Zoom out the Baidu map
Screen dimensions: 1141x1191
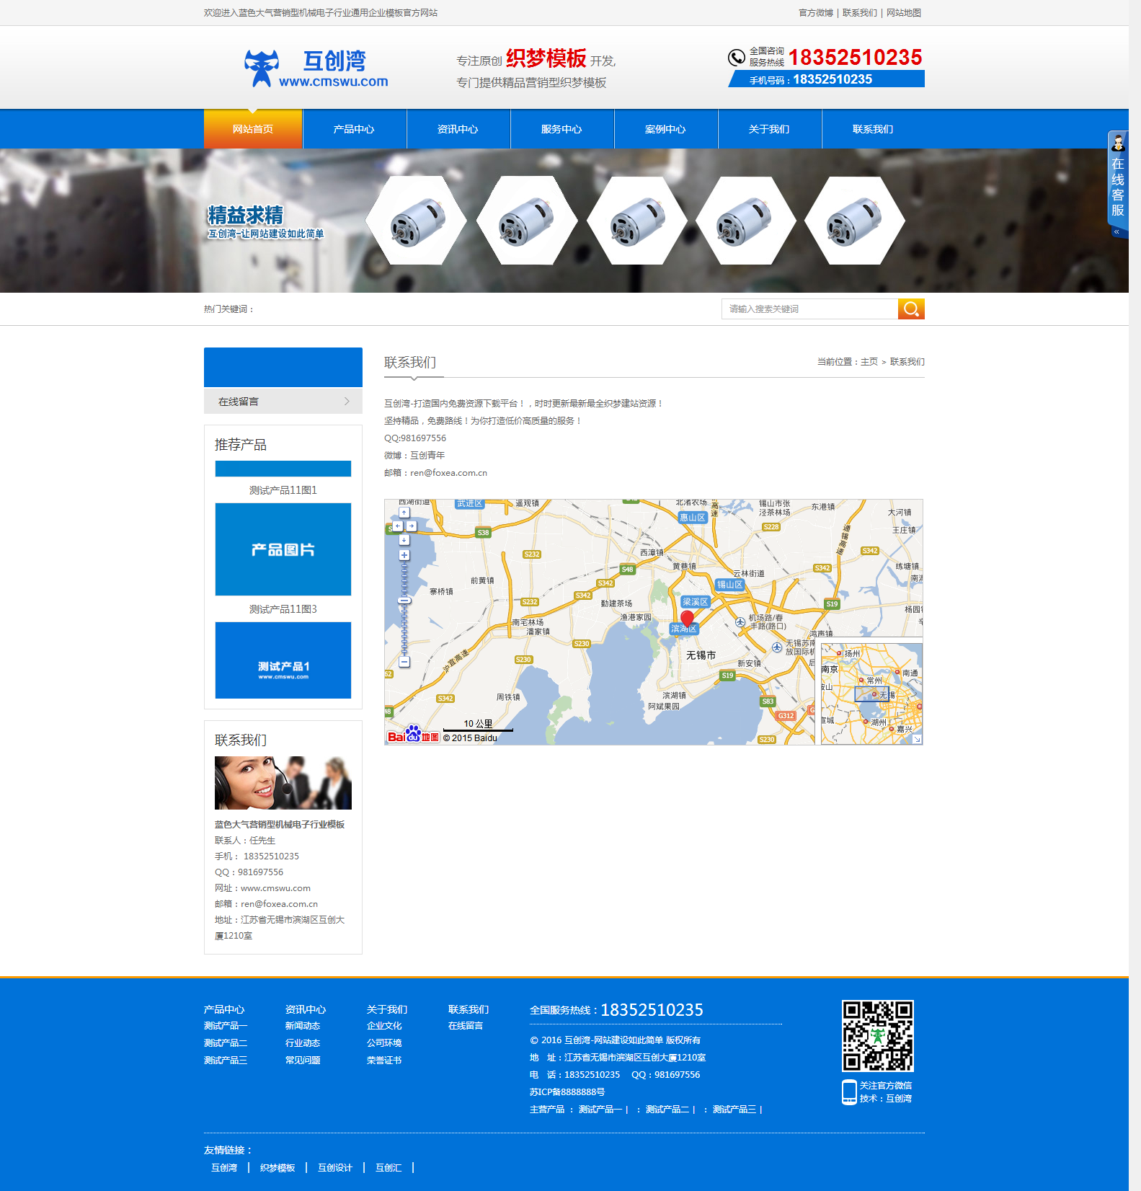[x=404, y=662]
